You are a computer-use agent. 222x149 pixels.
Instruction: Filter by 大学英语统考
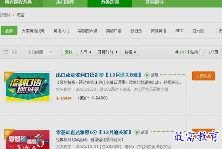click(33, 31)
